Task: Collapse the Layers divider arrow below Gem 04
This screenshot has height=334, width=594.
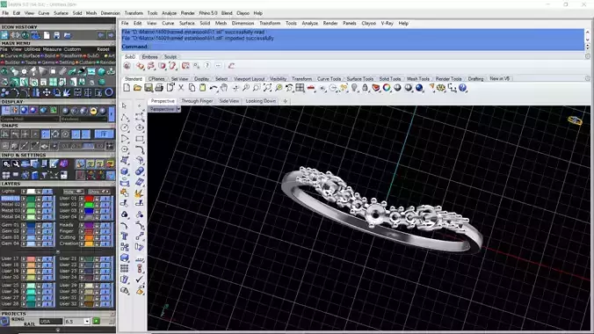Action: (58, 251)
